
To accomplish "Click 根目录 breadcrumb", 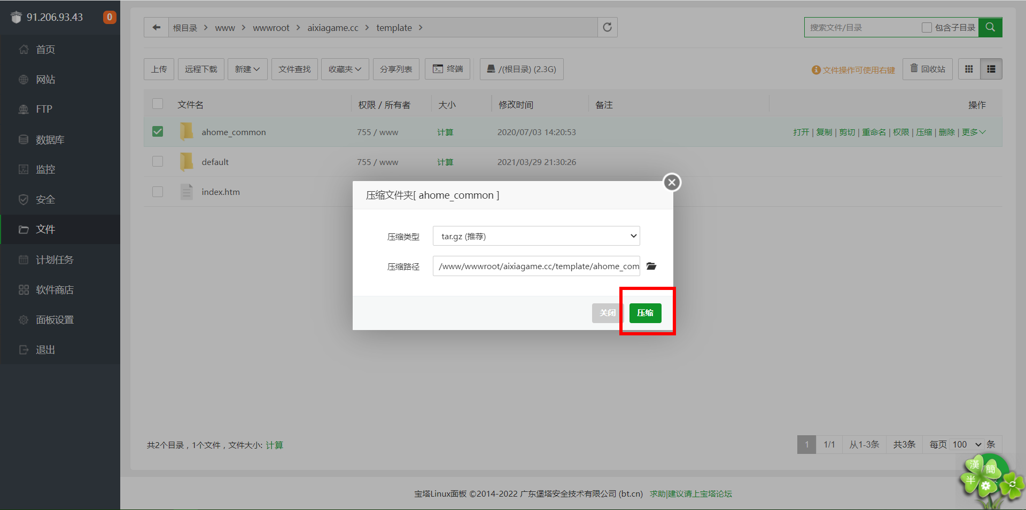I will (x=185, y=28).
